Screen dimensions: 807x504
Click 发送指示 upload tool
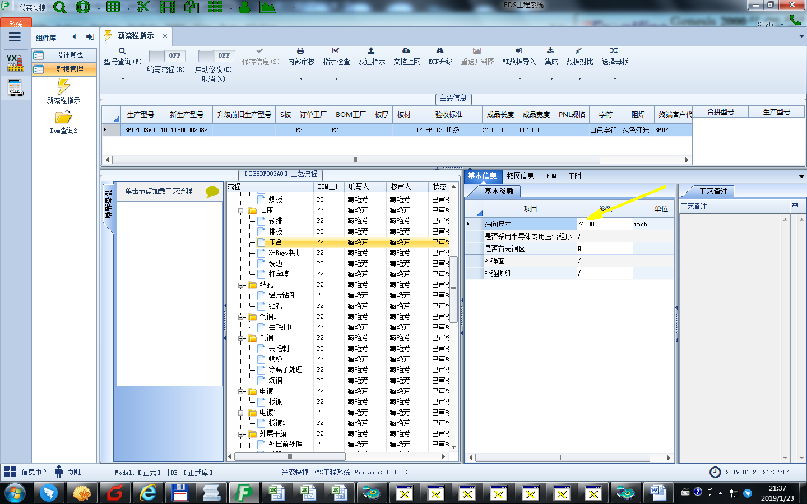point(372,57)
